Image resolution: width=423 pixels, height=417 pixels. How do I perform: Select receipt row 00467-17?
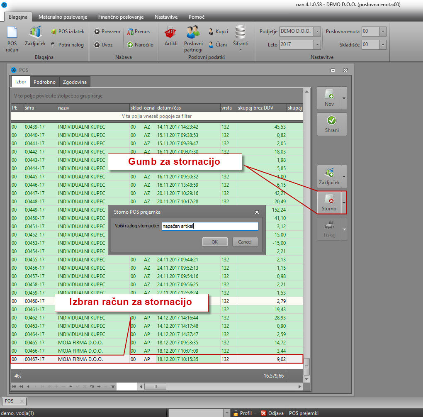(x=157, y=359)
